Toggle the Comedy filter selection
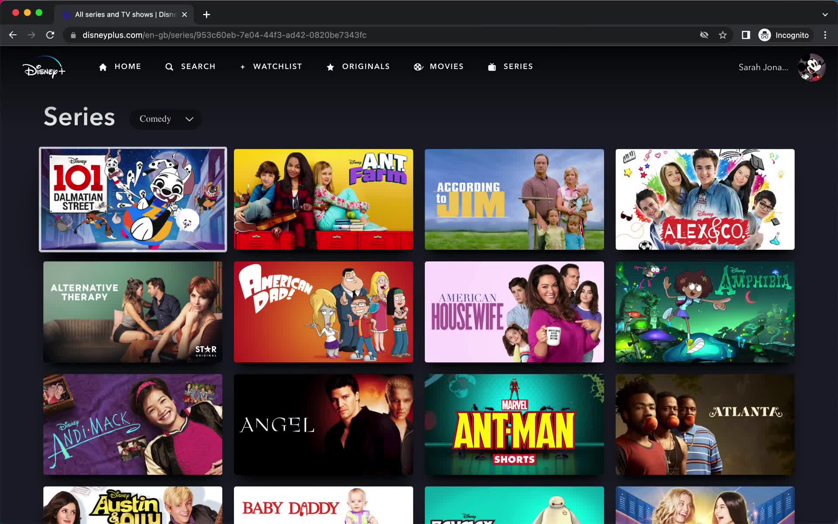838x524 pixels. tap(166, 119)
